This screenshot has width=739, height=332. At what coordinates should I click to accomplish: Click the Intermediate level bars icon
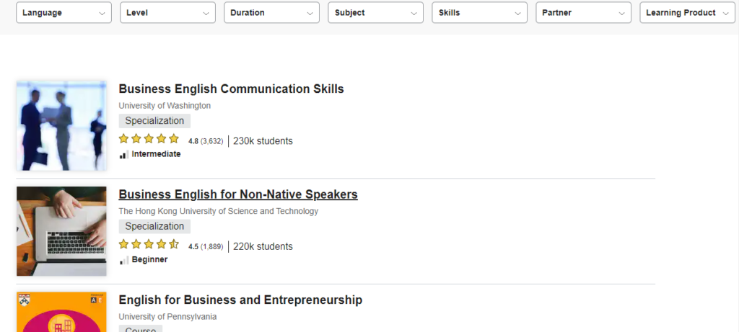124,154
